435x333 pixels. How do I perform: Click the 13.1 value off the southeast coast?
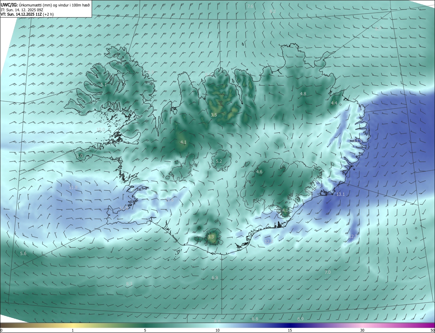click(x=341, y=194)
